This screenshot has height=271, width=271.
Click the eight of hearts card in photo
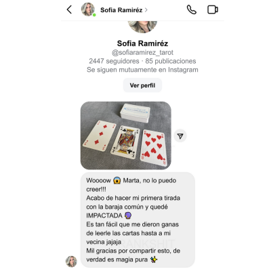[154, 148]
